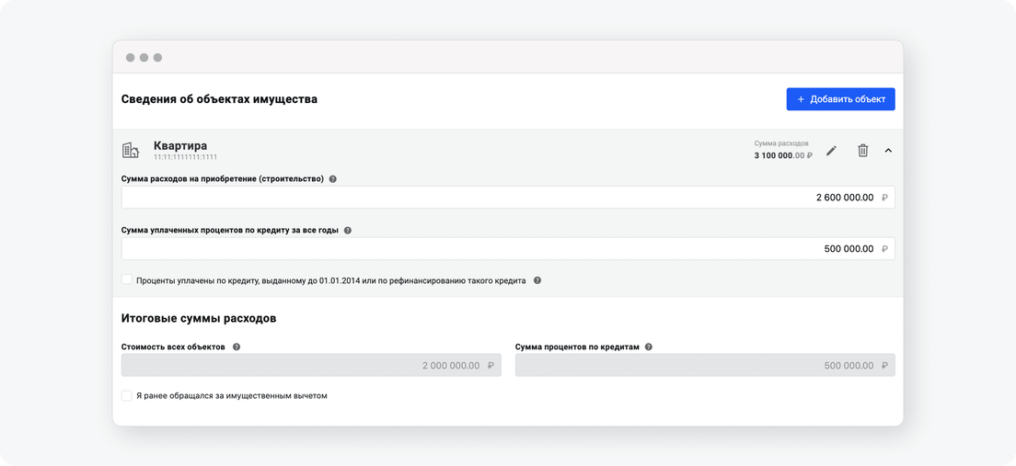The image size is (1016, 466).
Task: Click the 500 000.00 paid interest field
Action: 508,248
